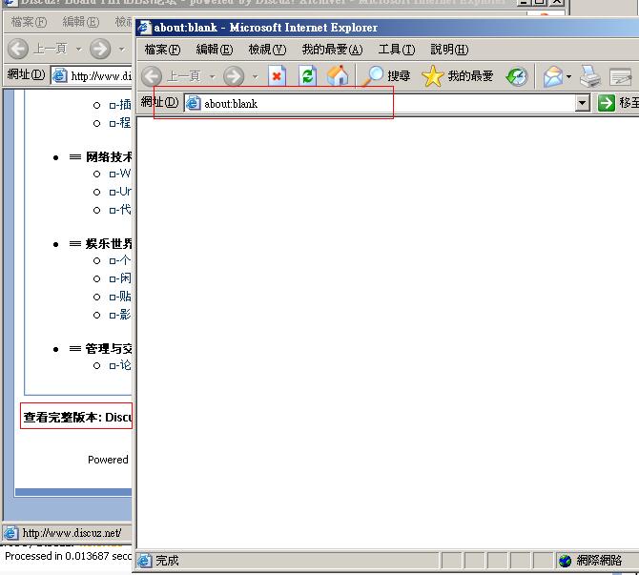Click status bar icon in Discuz window
This screenshot has height=575, width=639.
pos(10,533)
